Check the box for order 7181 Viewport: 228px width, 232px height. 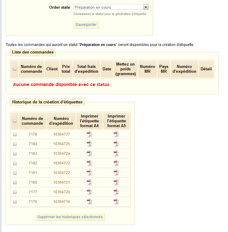point(15,173)
